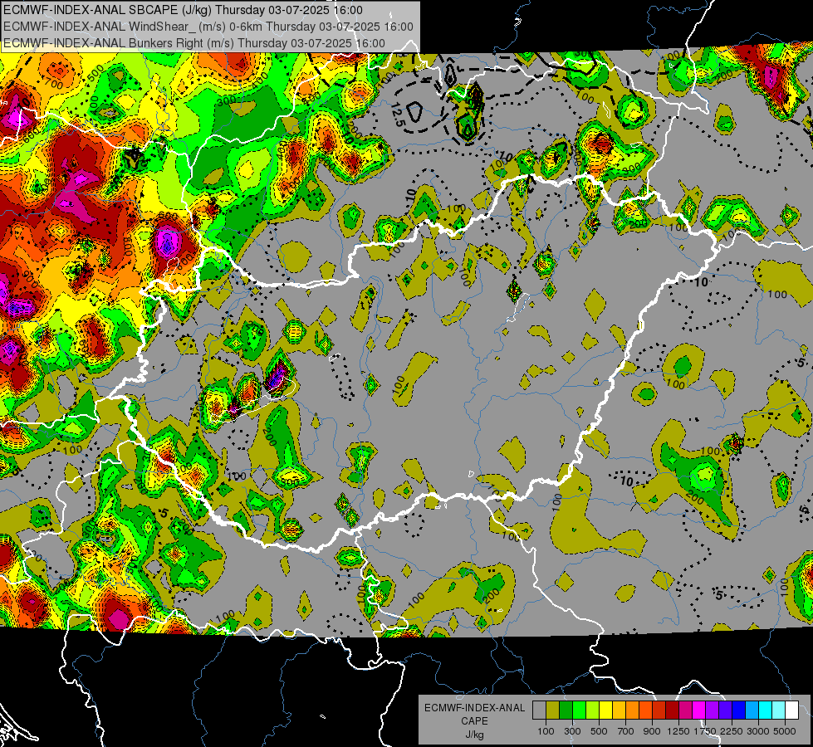Click the pure yellow legend swatch

pos(605,710)
